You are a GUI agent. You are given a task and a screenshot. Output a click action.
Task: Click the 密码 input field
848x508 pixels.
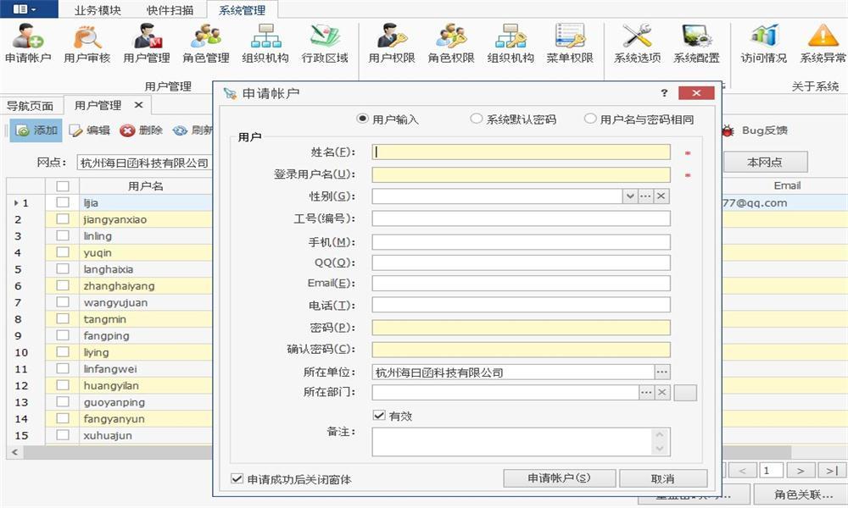(521, 327)
